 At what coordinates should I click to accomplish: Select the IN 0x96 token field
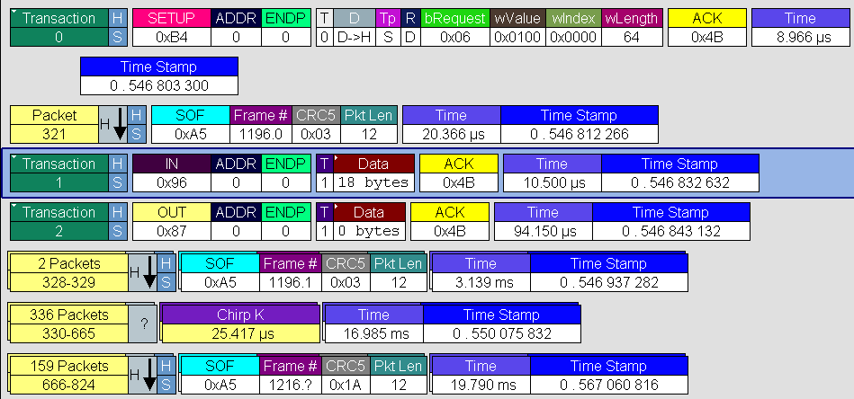pos(172,173)
